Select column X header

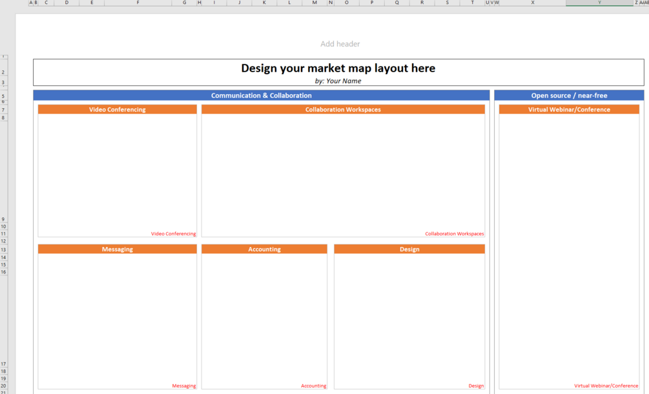pyautogui.click(x=533, y=3)
